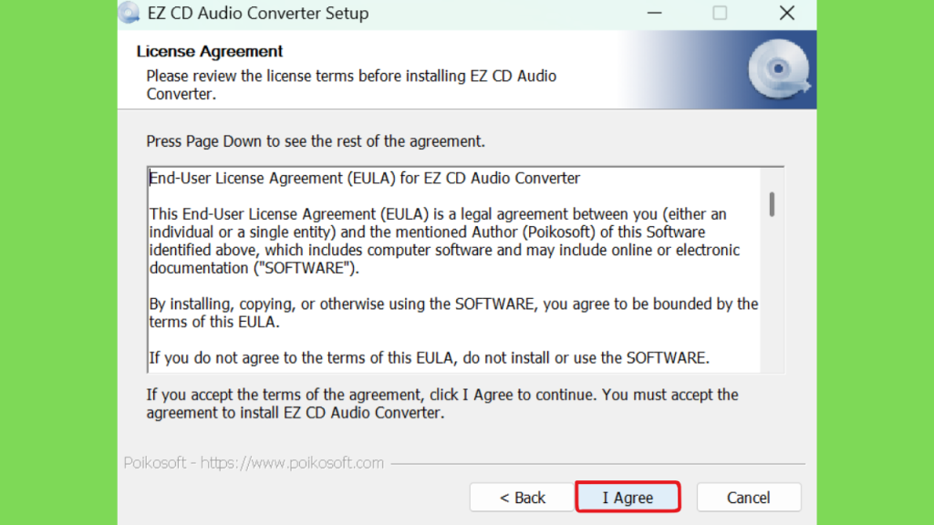This screenshot has height=525, width=934.
Task: Click the 'If you accept the terms' notice
Action: point(442,404)
